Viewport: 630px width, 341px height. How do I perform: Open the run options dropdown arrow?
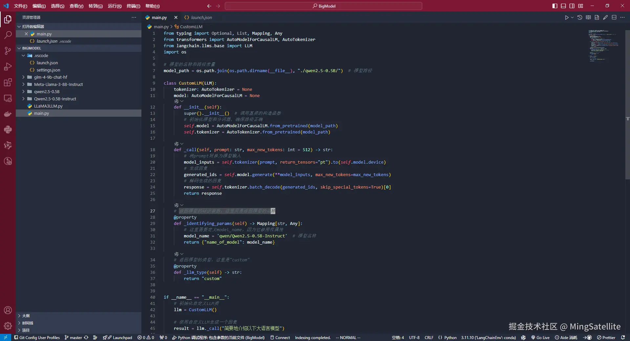[x=572, y=17]
